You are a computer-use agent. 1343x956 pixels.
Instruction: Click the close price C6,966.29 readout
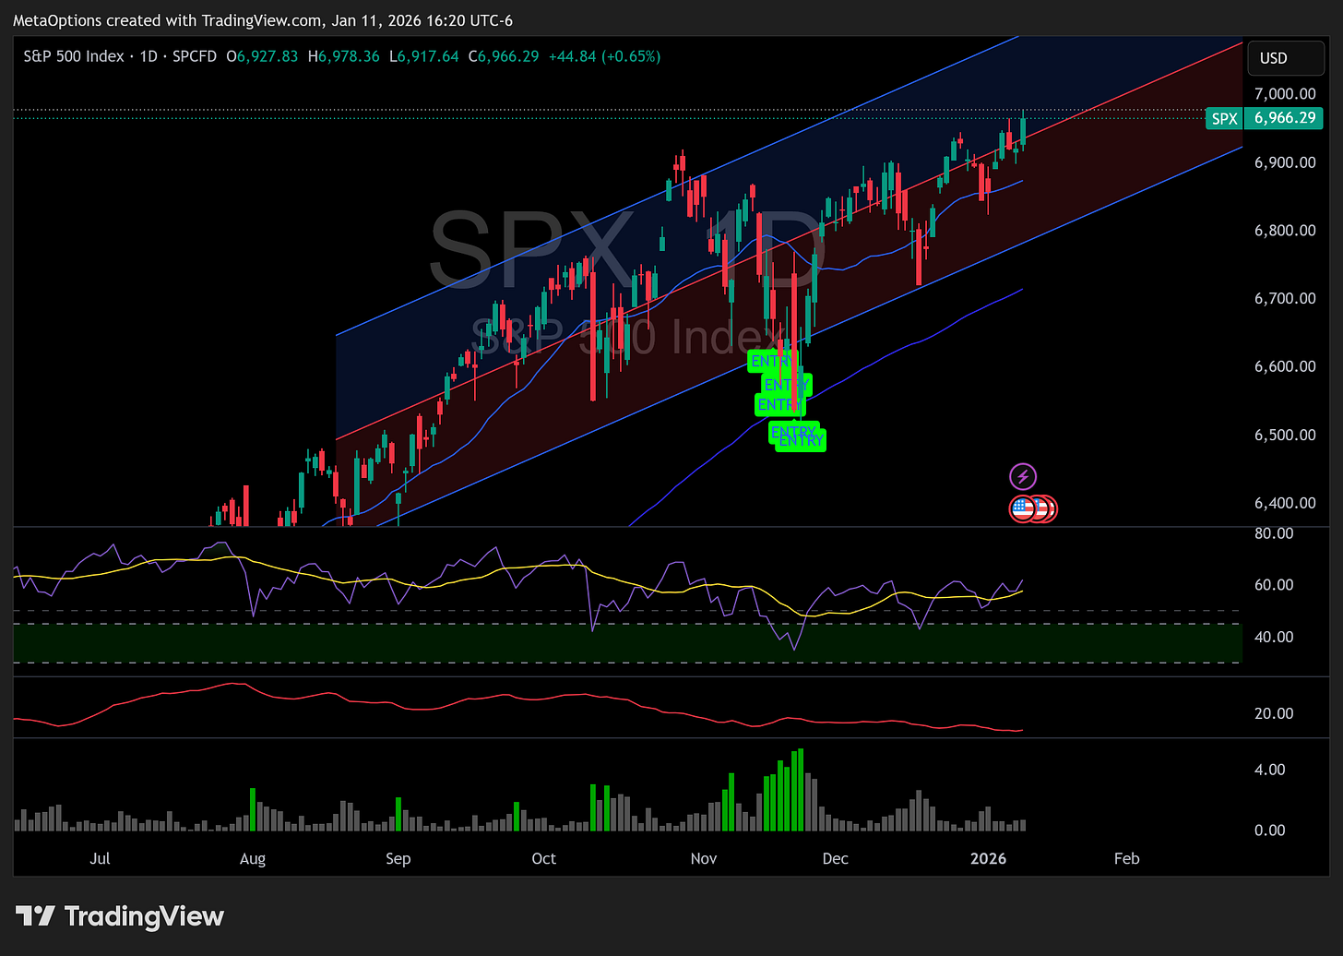[504, 56]
